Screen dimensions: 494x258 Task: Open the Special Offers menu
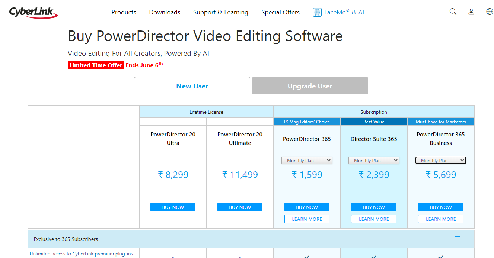pyautogui.click(x=280, y=12)
